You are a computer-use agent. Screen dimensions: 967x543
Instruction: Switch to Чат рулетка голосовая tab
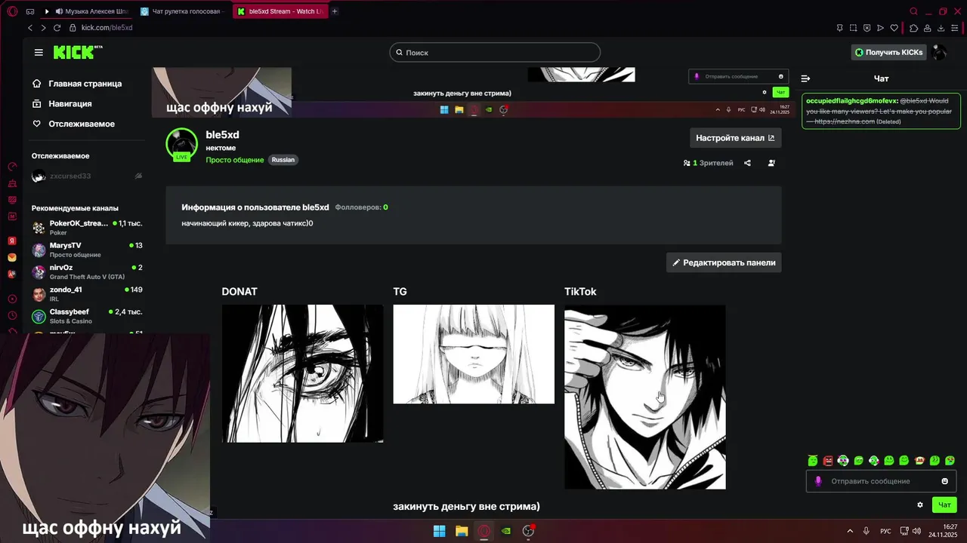181,11
